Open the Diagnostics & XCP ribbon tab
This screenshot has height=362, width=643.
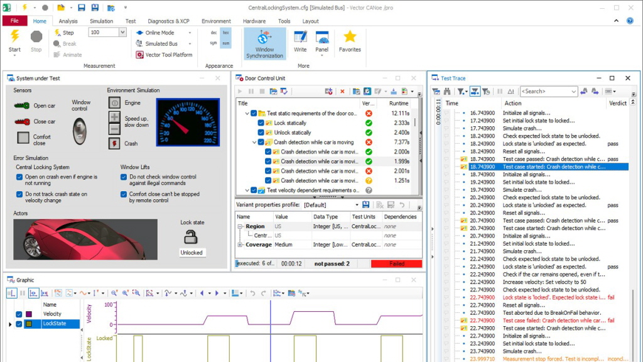pyautogui.click(x=168, y=21)
